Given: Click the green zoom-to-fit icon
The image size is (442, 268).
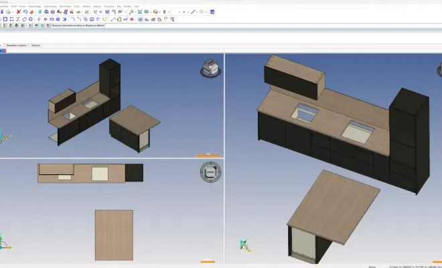Looking at the screenshot, I should pos(139,12).
